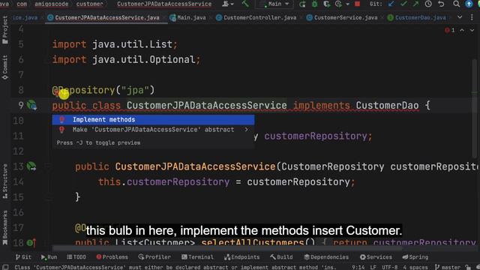The image size is (480, 270).
Task: Open the Bookmarks tool window
Action: (5, 228)
